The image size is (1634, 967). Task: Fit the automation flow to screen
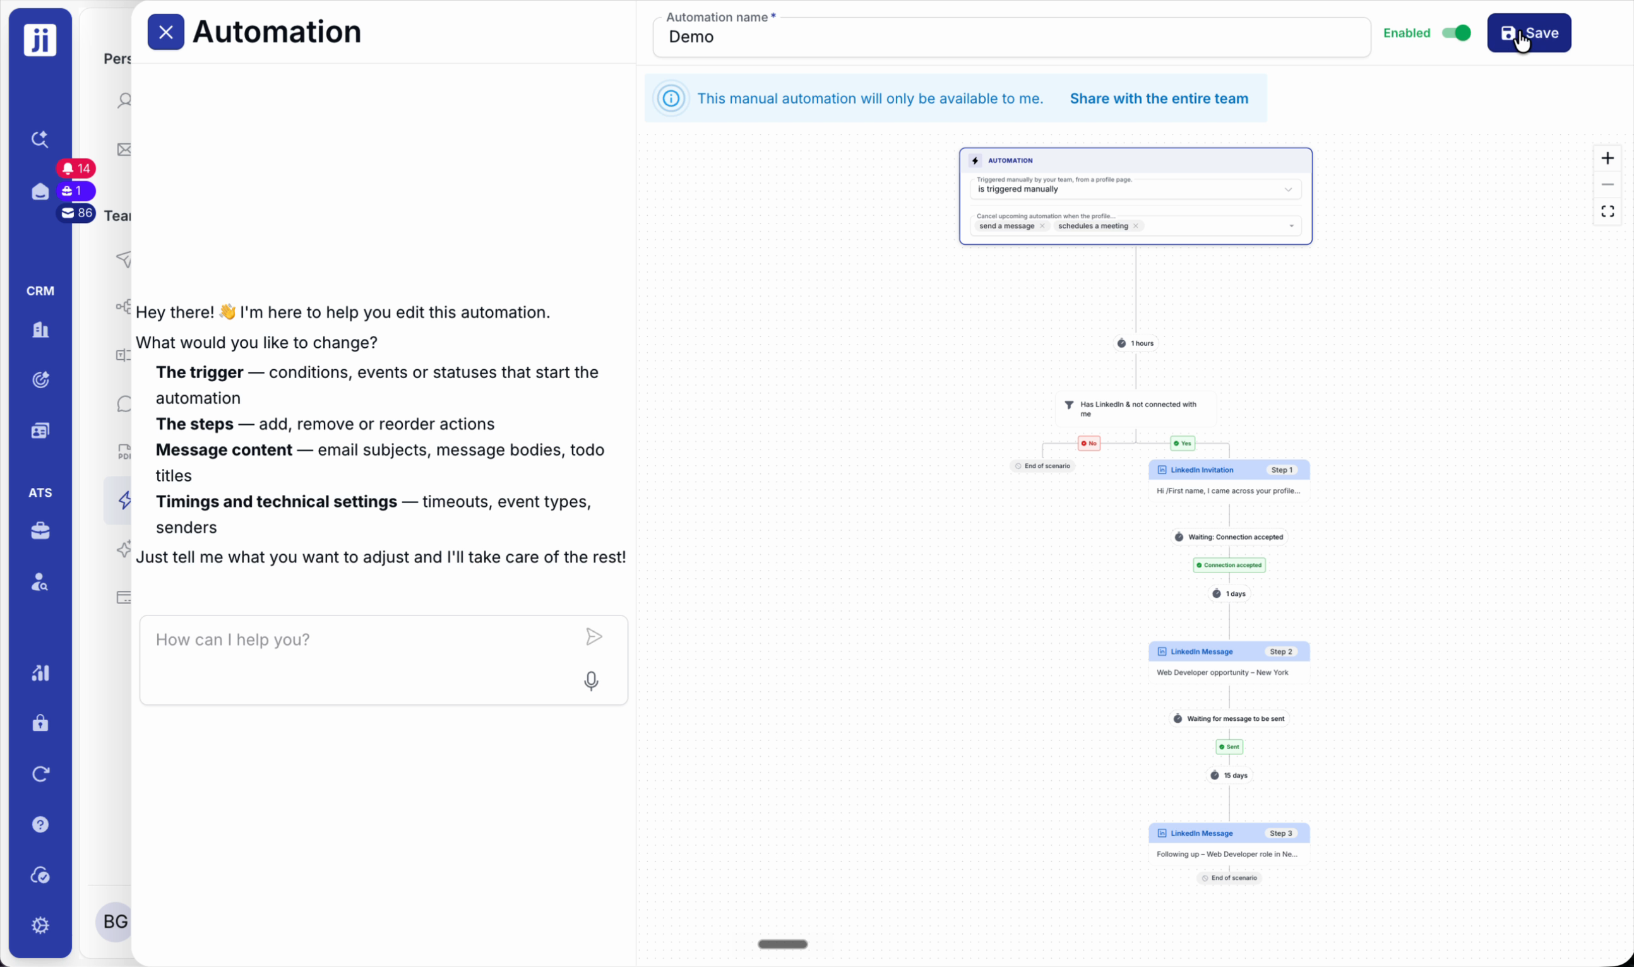tap(1607, 212)
